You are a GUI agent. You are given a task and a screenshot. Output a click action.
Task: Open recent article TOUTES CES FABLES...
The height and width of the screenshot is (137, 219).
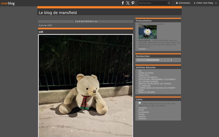click(x=149, y=77)
